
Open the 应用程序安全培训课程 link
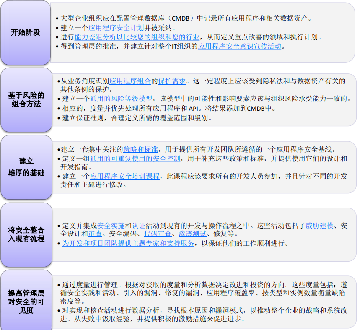tap(124, 176)
